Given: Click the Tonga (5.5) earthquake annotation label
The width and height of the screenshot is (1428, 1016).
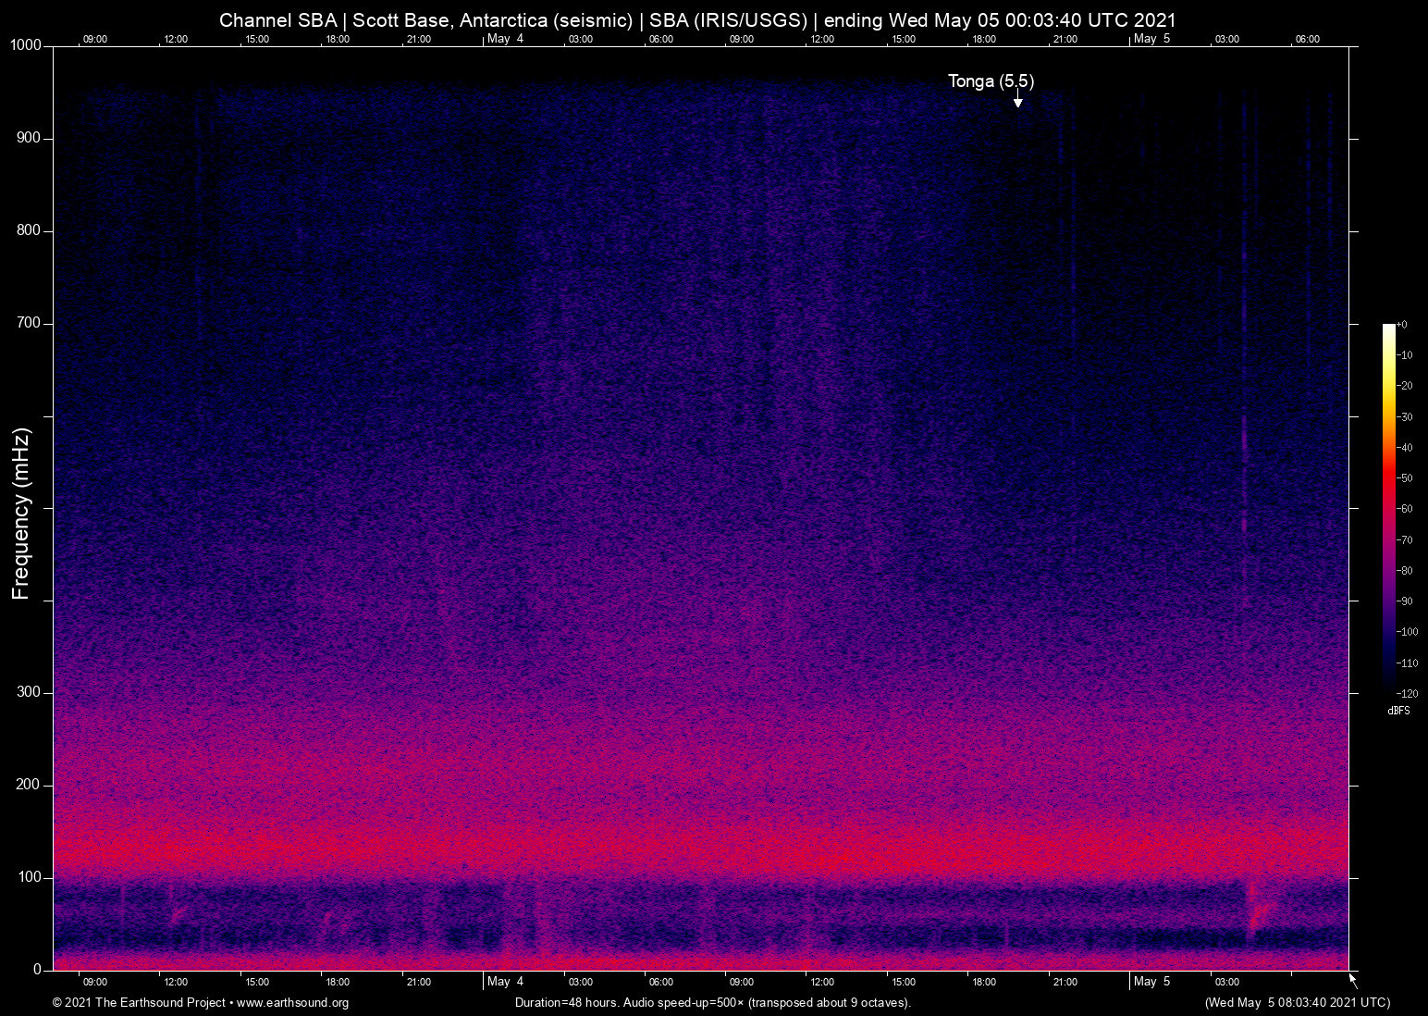Looking at the screenshot, I should [991, 81].
